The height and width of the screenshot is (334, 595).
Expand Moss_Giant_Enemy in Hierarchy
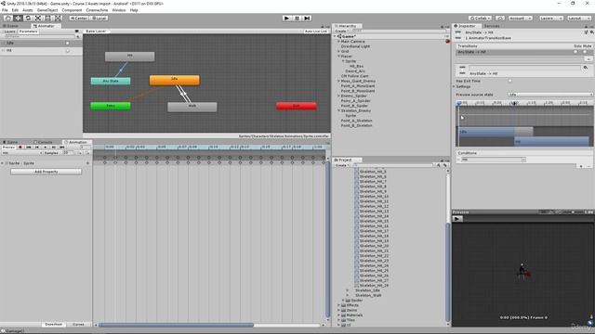point(338,81)
